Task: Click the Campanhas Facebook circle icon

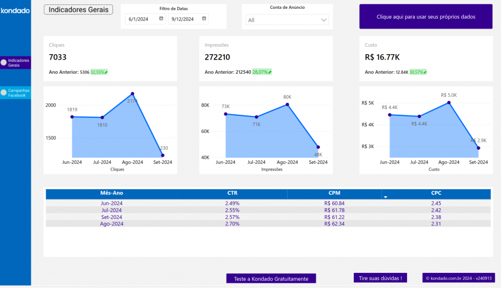Action: coord(4,92)
